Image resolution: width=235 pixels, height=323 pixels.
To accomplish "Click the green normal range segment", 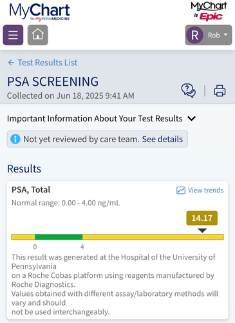I will click(59, 237).
